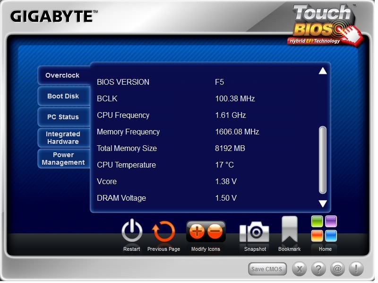The width and height of the screenshot is (378, 283).
Task: Open the PC Status tab
Action: (63, 117)
